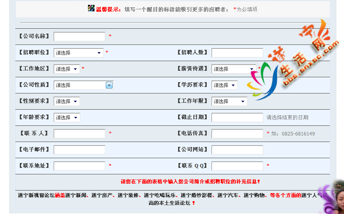
Task: Click the 请选择结束的日期 hint text
Action: pos(287,118)
